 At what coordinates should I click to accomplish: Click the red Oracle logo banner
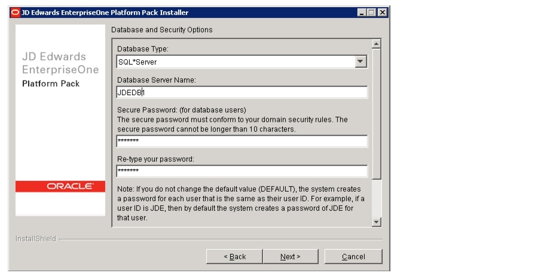(60, 186)
